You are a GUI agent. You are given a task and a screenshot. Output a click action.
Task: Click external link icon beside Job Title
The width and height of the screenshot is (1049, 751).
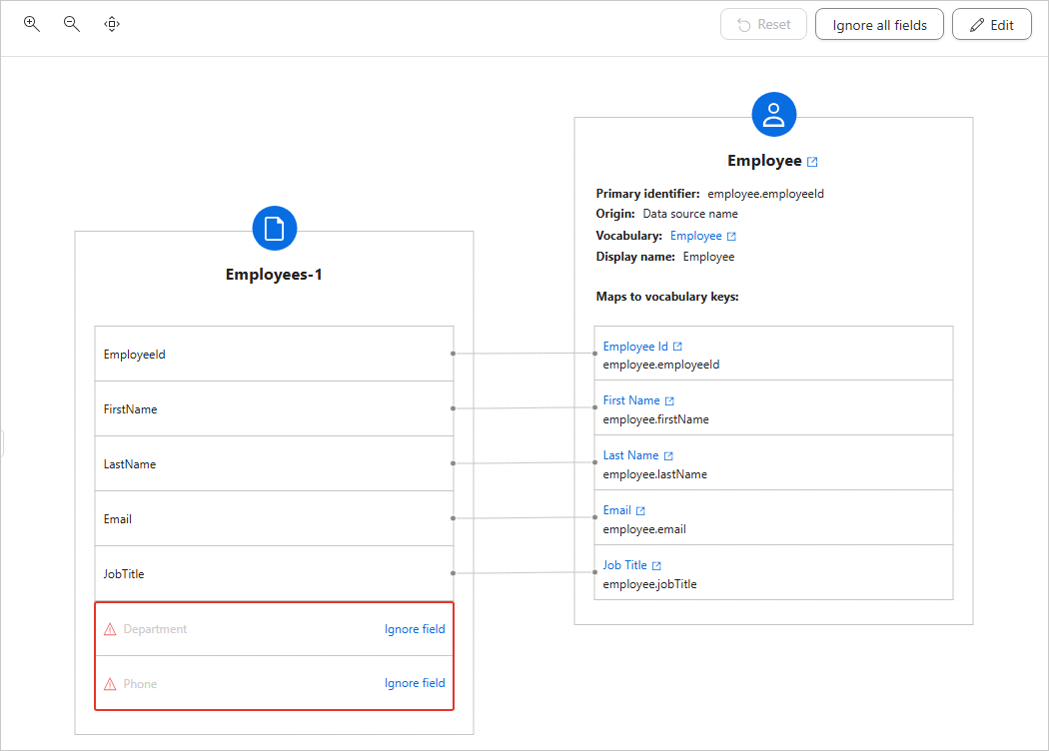[656, 566]
